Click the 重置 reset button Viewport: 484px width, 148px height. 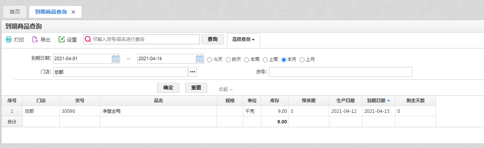coord(196,88)
